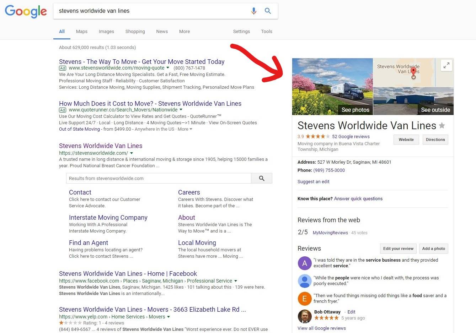Click Edit link next to Bob Ottaway
Screen dimensions: 476x333
tap(351, 312)
